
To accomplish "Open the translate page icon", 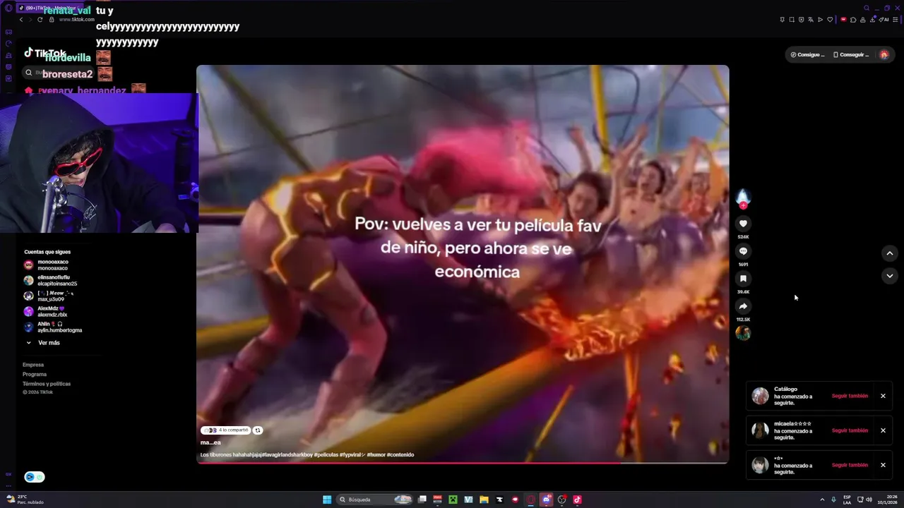I will click(811, 20).
